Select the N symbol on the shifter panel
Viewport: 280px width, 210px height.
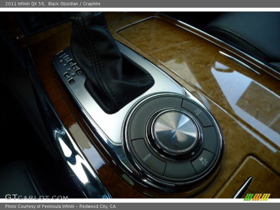pos(76,68)
